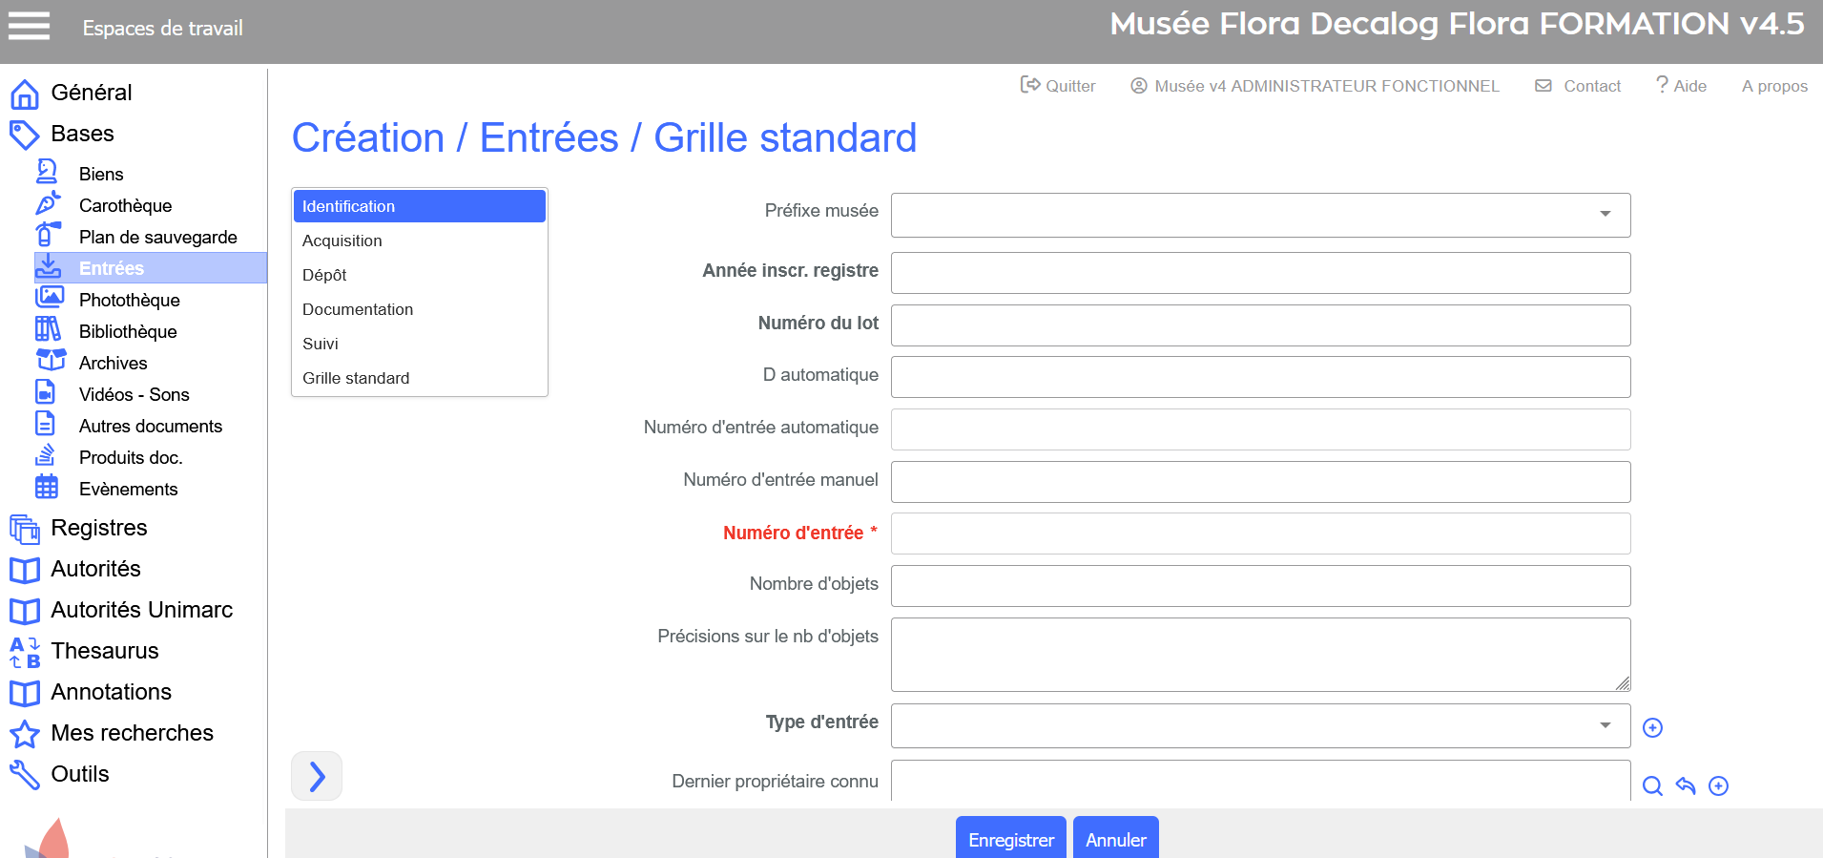
Task: Click the undo arrow beside Dernier propriétaire connu
Action: pyautogui.click(x=1686, y=785)
